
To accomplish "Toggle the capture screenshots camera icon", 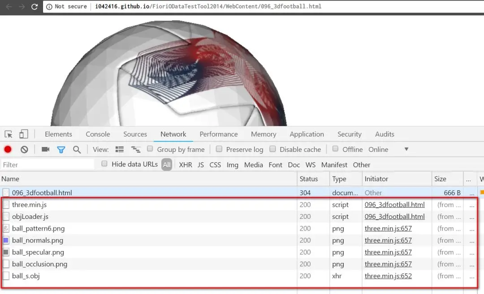I will coord(45,149).
